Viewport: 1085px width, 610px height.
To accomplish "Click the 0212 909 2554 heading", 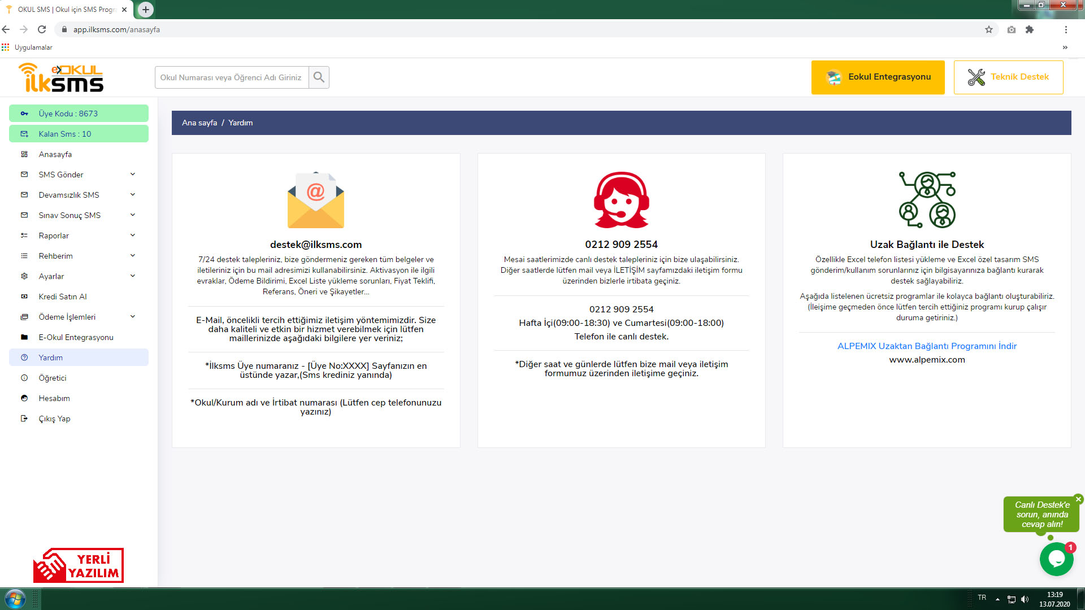I will (621, 245).
